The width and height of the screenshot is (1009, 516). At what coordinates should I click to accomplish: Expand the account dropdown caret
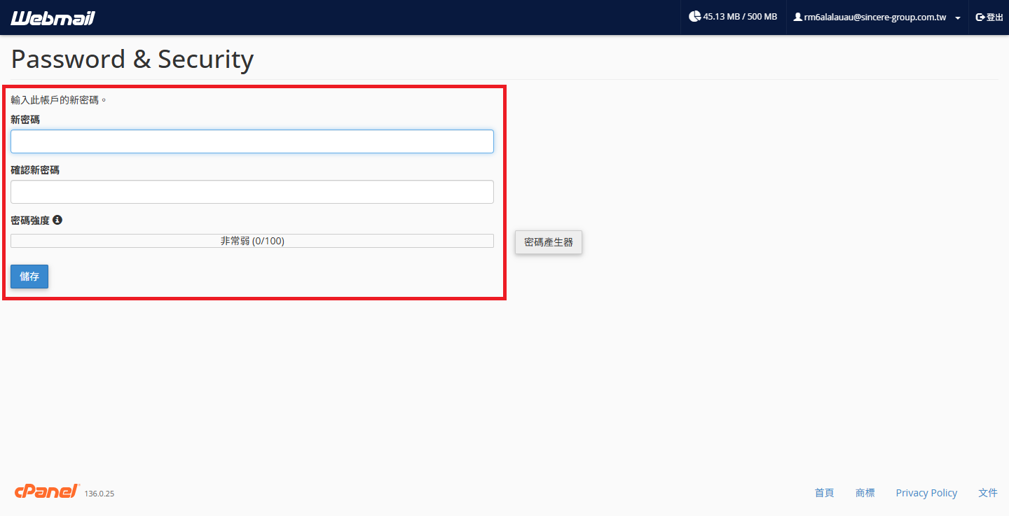point(957,18)
